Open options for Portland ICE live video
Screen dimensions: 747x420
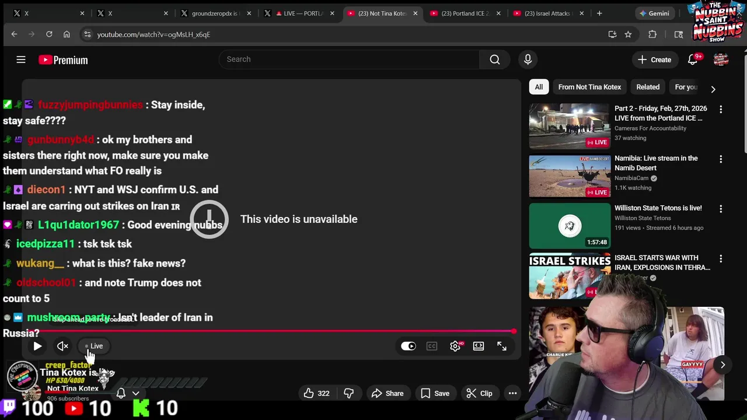pyautogui.click(x=721, y=110)
